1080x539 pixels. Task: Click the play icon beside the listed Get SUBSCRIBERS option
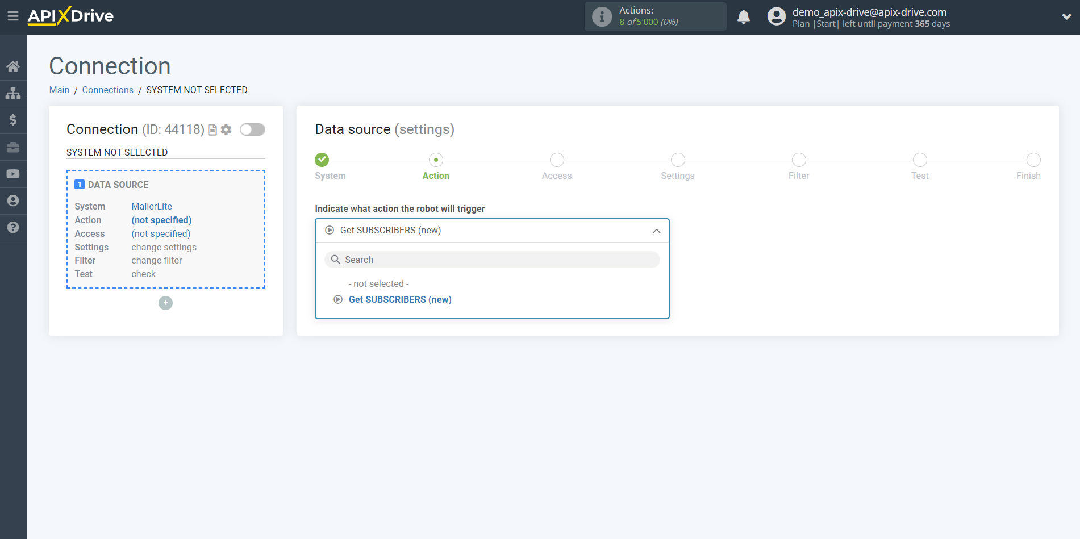pyautogui.click(x=338, y=299)
